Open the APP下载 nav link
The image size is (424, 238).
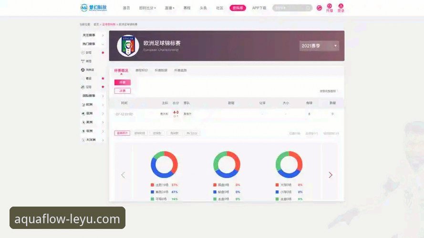pos(259,8)
